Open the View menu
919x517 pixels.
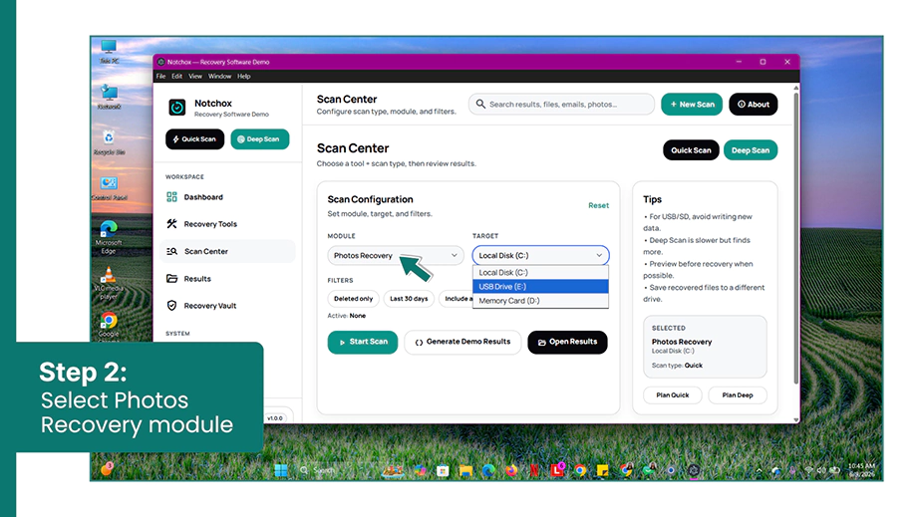pos(195,76)
